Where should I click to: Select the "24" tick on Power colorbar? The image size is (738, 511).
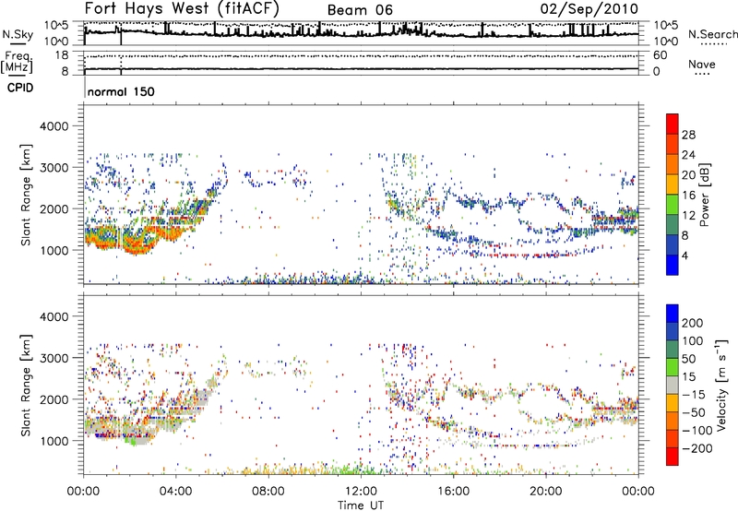click(688, 155)
